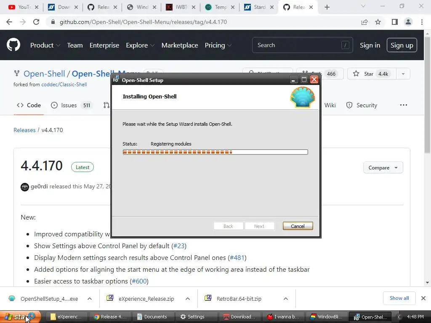
Task: Click Marketplace in GitHub header
Action: (179, 45)
